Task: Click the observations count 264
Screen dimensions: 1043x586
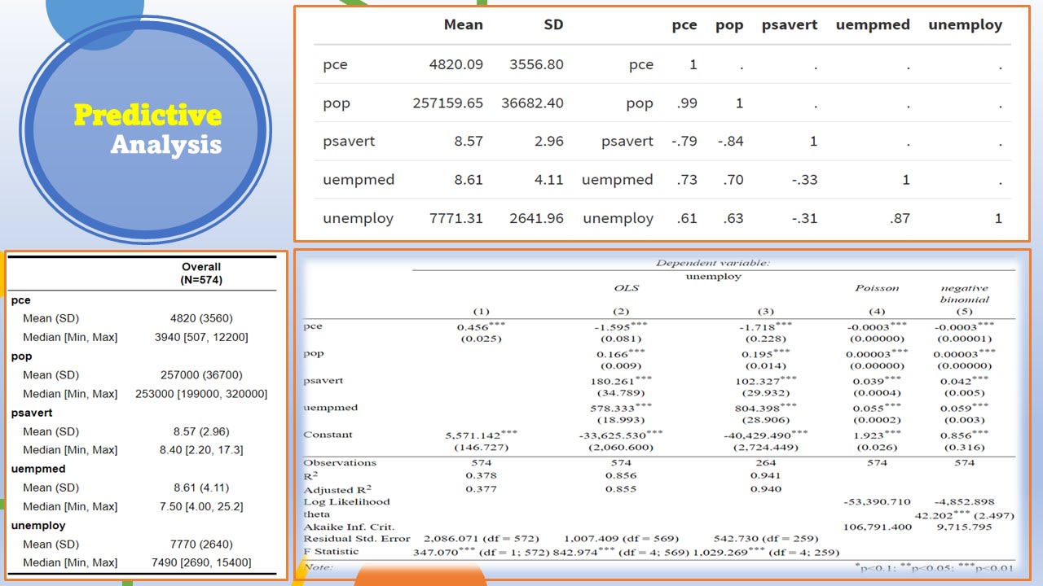Action: click(x=766, y=462)
